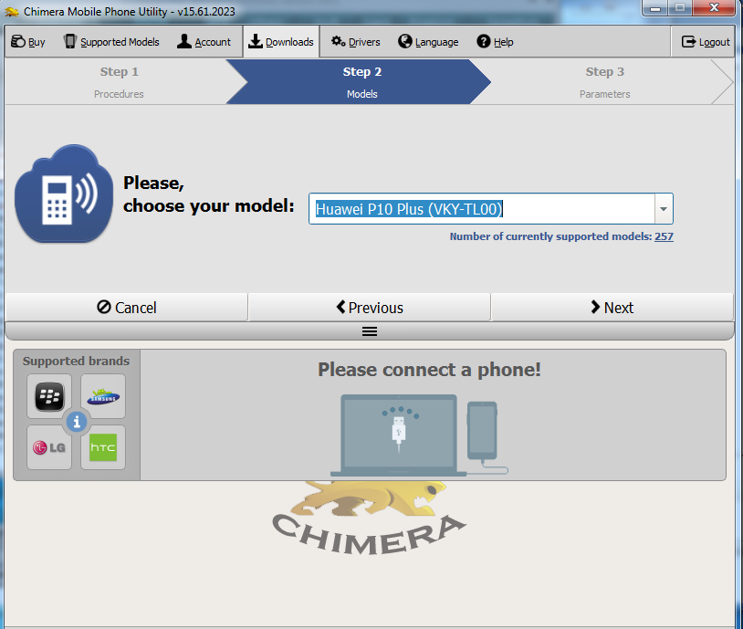Select the LG brand icon
The height and width of the screenshot is (629, 743).
click(49, 447)
